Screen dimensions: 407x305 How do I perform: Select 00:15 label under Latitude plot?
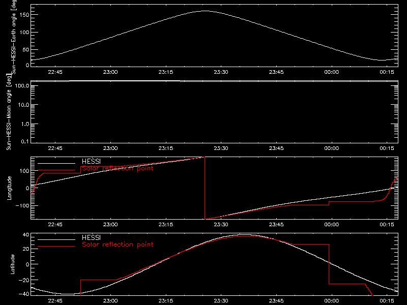tap(387, 301)
